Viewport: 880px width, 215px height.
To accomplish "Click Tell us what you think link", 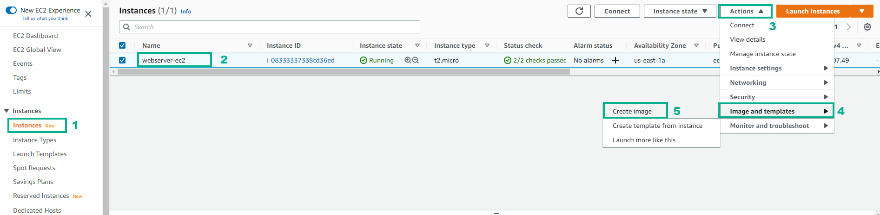I will 45,19.
